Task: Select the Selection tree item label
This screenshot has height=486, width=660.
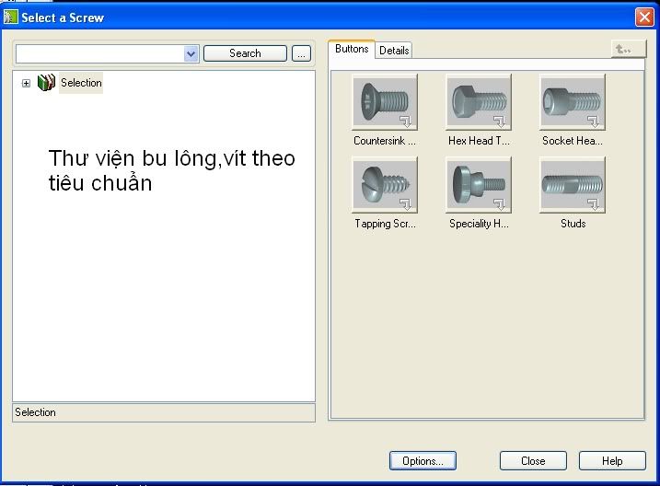Action: 81,83
